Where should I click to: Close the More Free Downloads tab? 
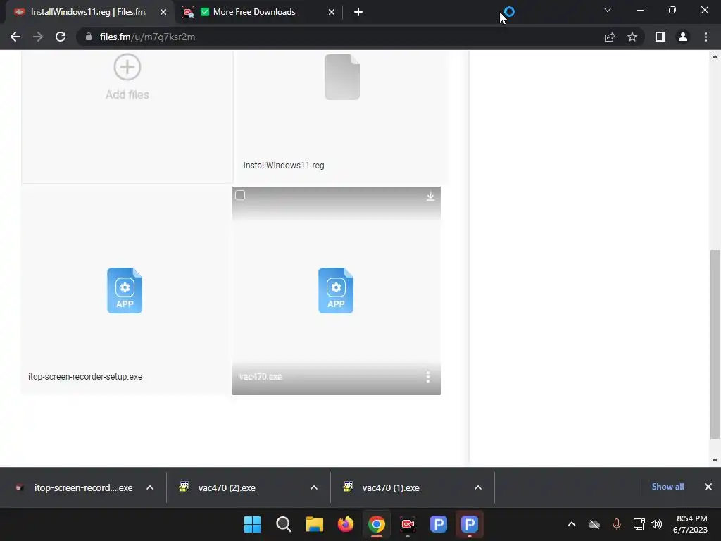332,12
